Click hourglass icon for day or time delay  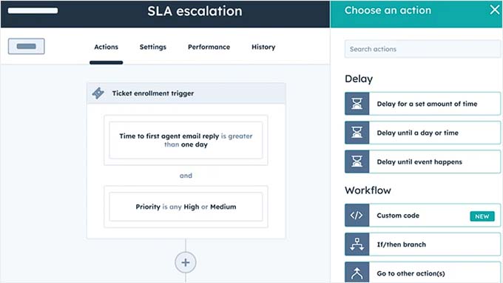(357, 133)
